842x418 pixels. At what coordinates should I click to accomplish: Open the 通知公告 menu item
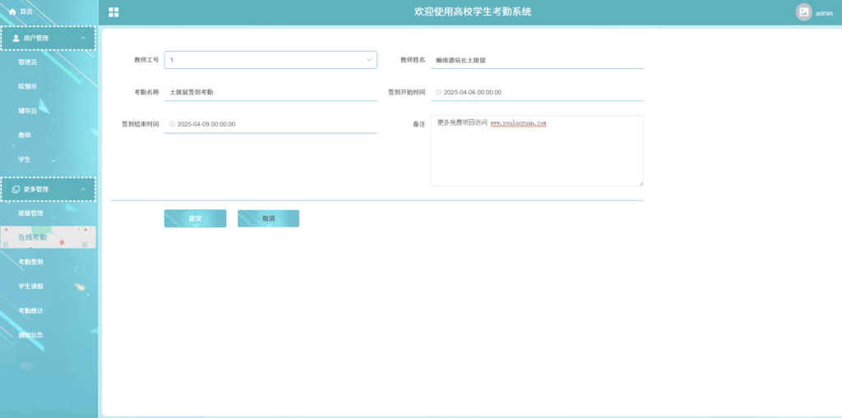point(30,335)
